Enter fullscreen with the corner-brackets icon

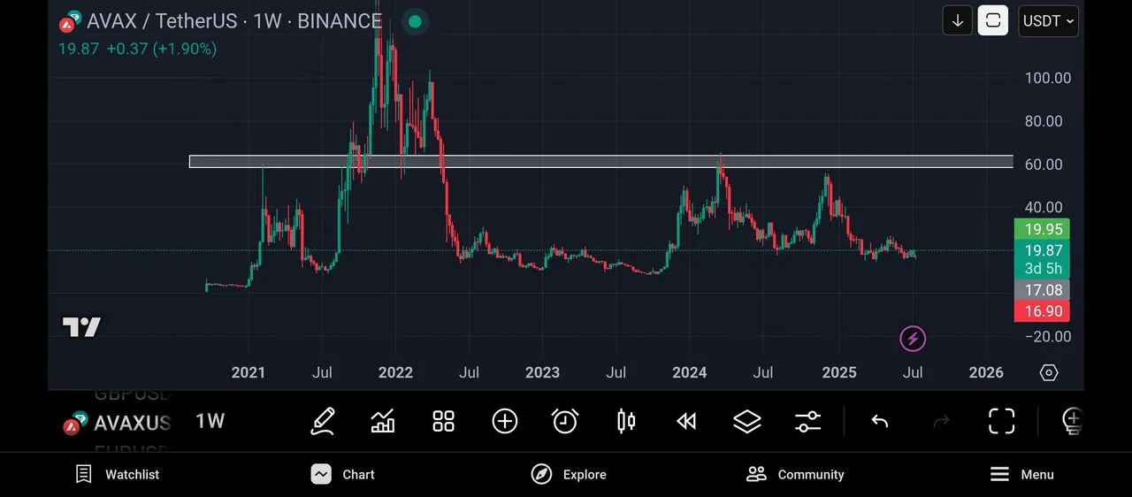coord(1001,421)
